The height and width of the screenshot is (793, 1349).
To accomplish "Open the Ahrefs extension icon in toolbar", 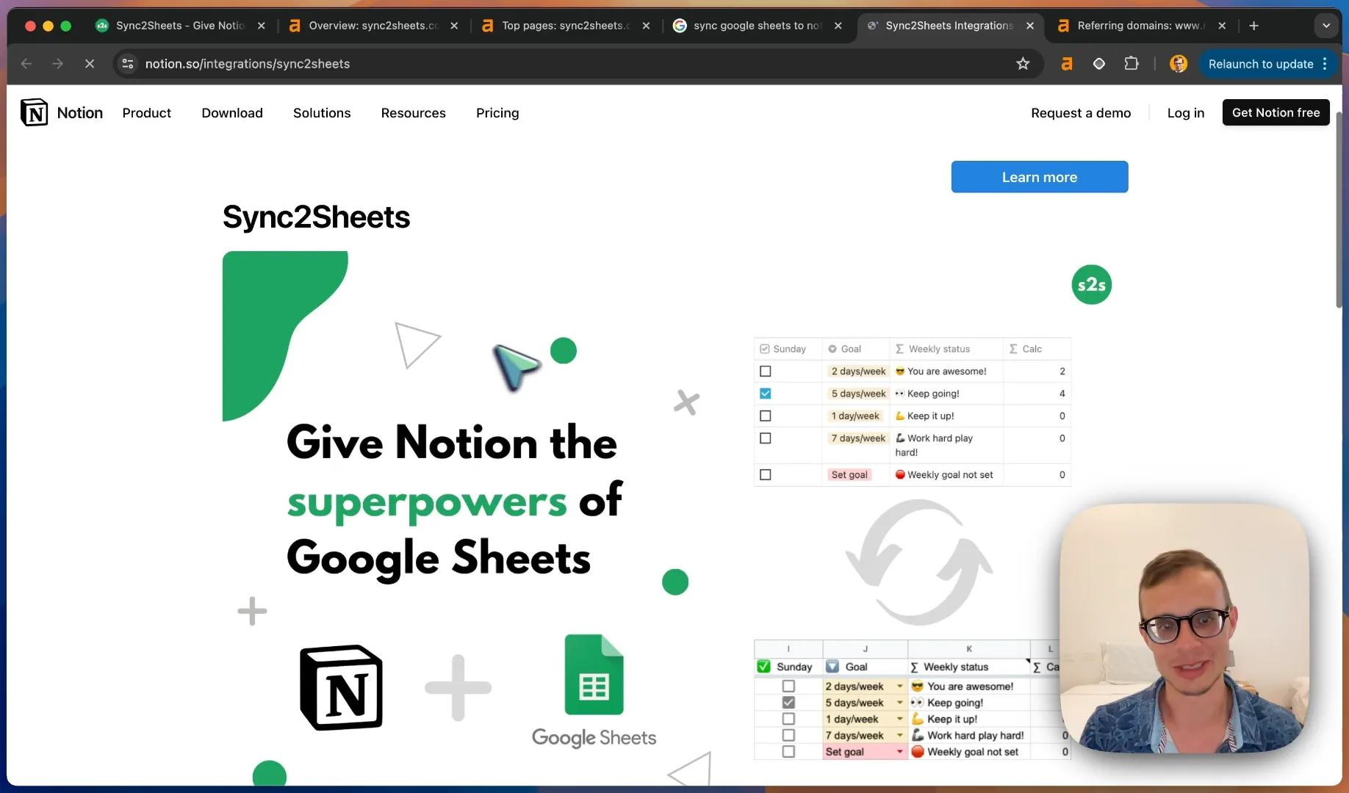I will (1066, 64).
